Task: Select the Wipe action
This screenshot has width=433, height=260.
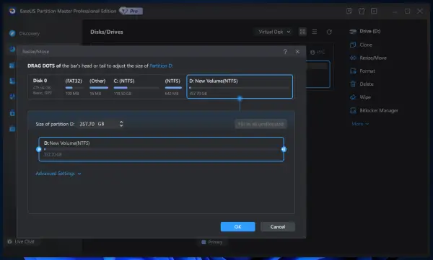Action: coord(365,97)
